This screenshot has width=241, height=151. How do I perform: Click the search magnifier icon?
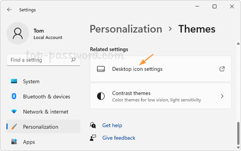[74, 60]
